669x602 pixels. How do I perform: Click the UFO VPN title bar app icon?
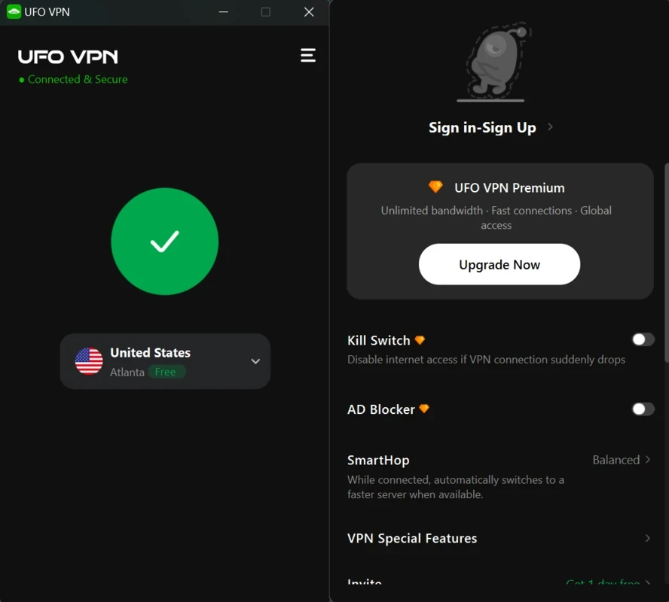[x=14, y=11]
